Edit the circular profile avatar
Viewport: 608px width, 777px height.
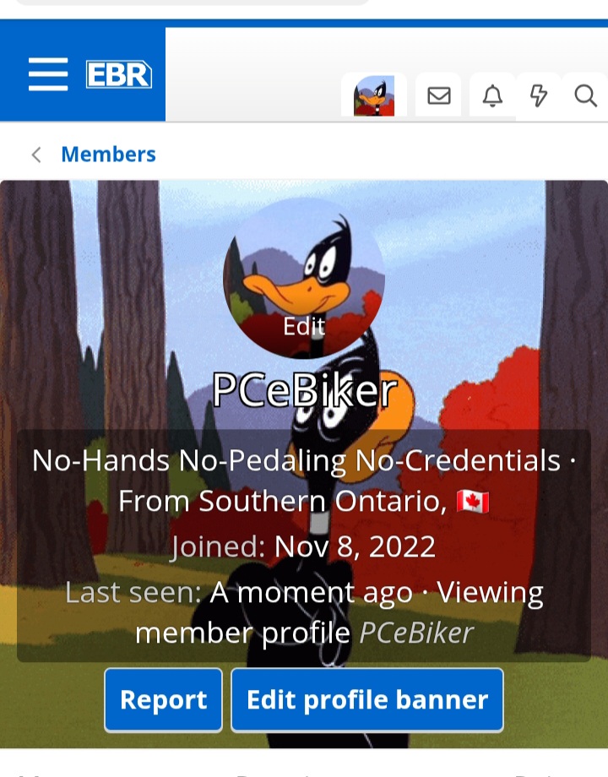click(304, 278)
